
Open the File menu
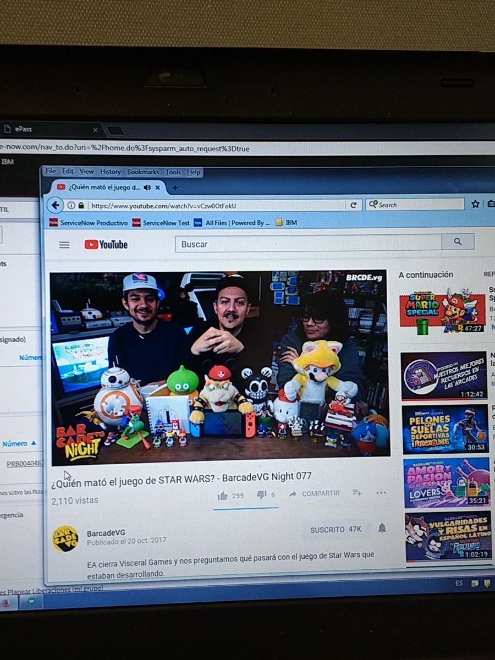51,172
